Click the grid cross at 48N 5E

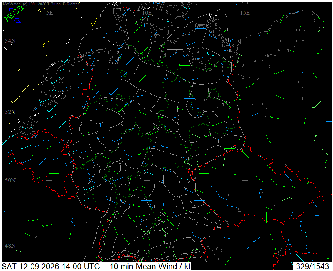[x=49, y=246]
